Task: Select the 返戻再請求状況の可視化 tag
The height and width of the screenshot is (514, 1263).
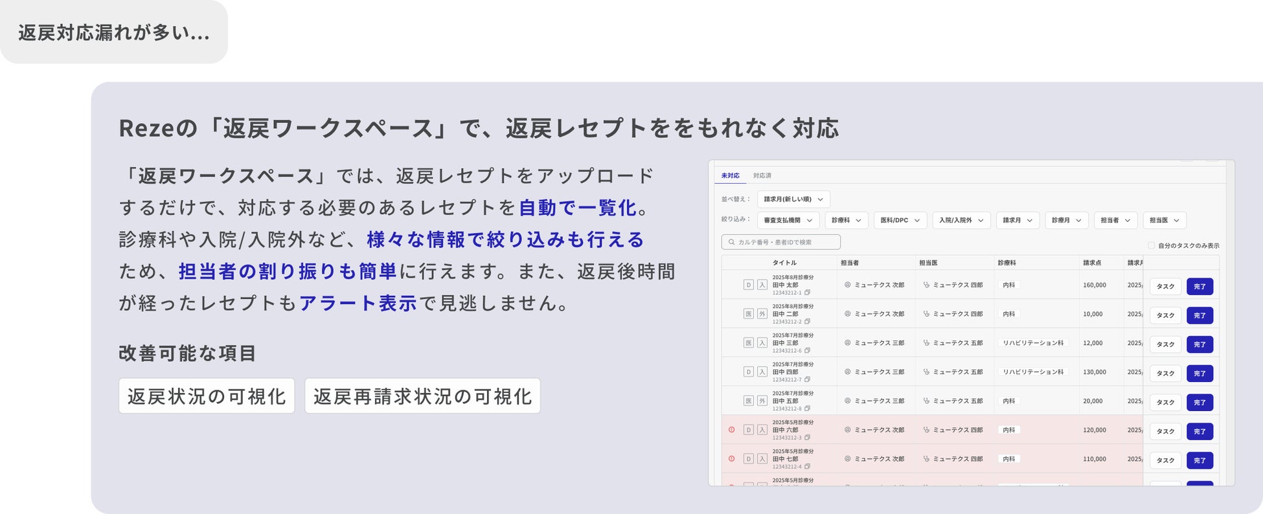Action: pyautogui.click(x=422, y=396)
